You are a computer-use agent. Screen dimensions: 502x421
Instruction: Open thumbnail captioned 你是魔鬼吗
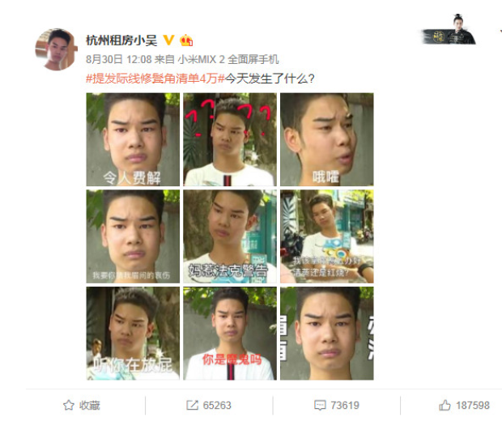[x=230, y=334]
